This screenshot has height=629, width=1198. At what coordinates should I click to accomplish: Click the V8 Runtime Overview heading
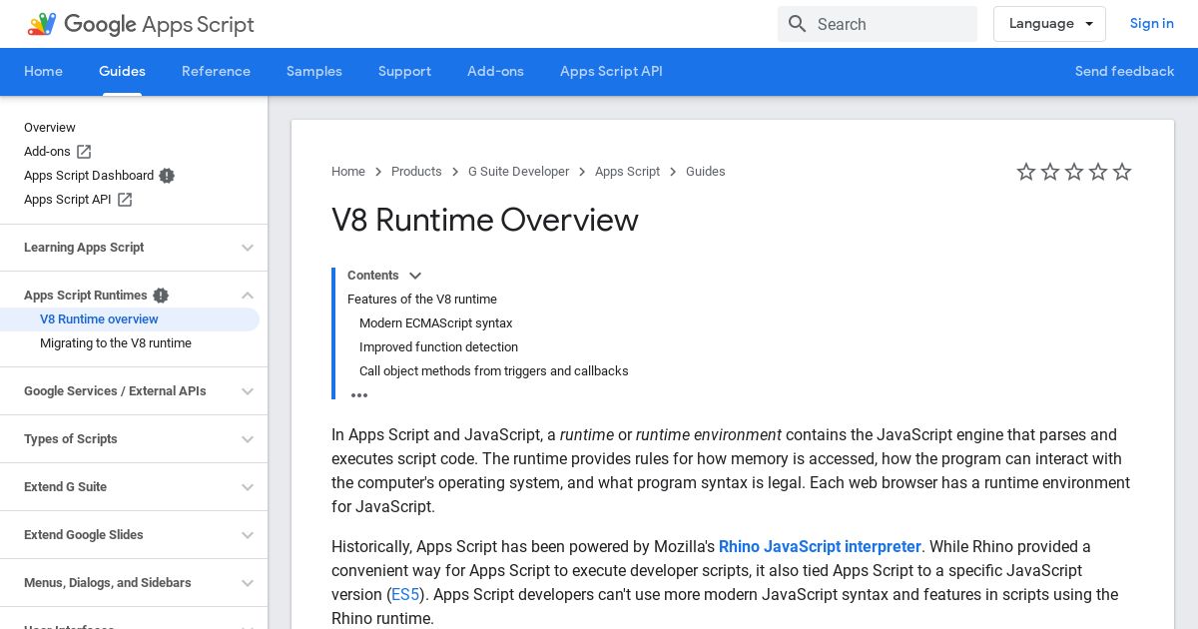tap(485, 220)
